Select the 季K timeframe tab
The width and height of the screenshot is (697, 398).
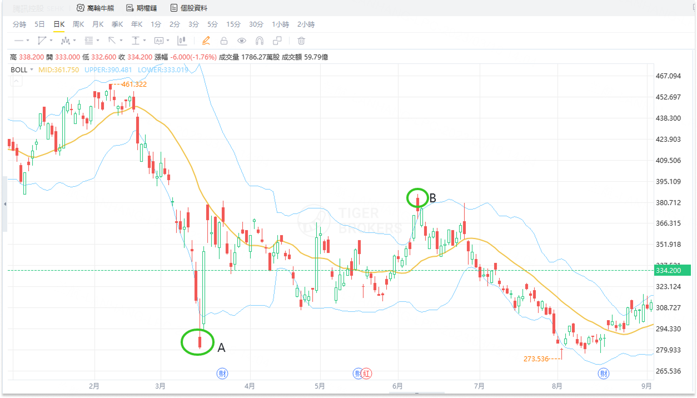tap(117, 24)
